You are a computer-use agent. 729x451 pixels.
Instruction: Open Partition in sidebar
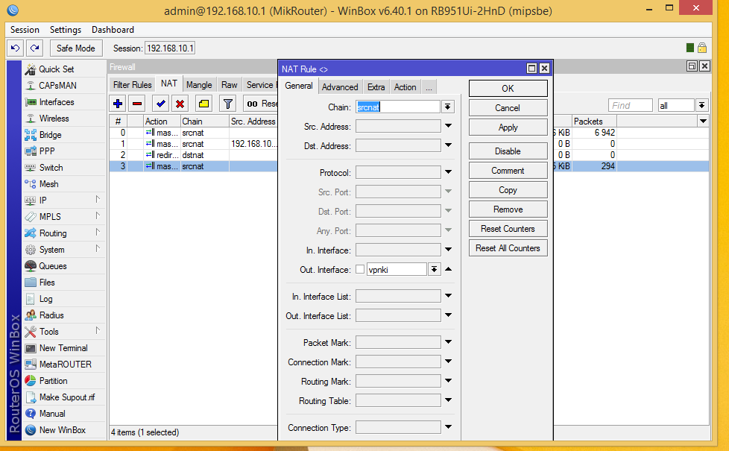point(53,381)
